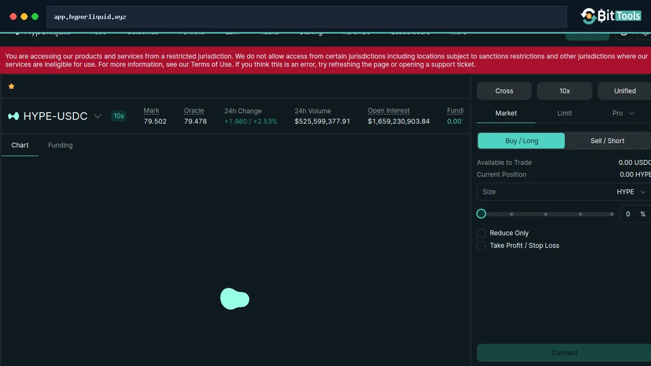
Task: Enable the Reduce Only checkbox
Action: point(481,233)
